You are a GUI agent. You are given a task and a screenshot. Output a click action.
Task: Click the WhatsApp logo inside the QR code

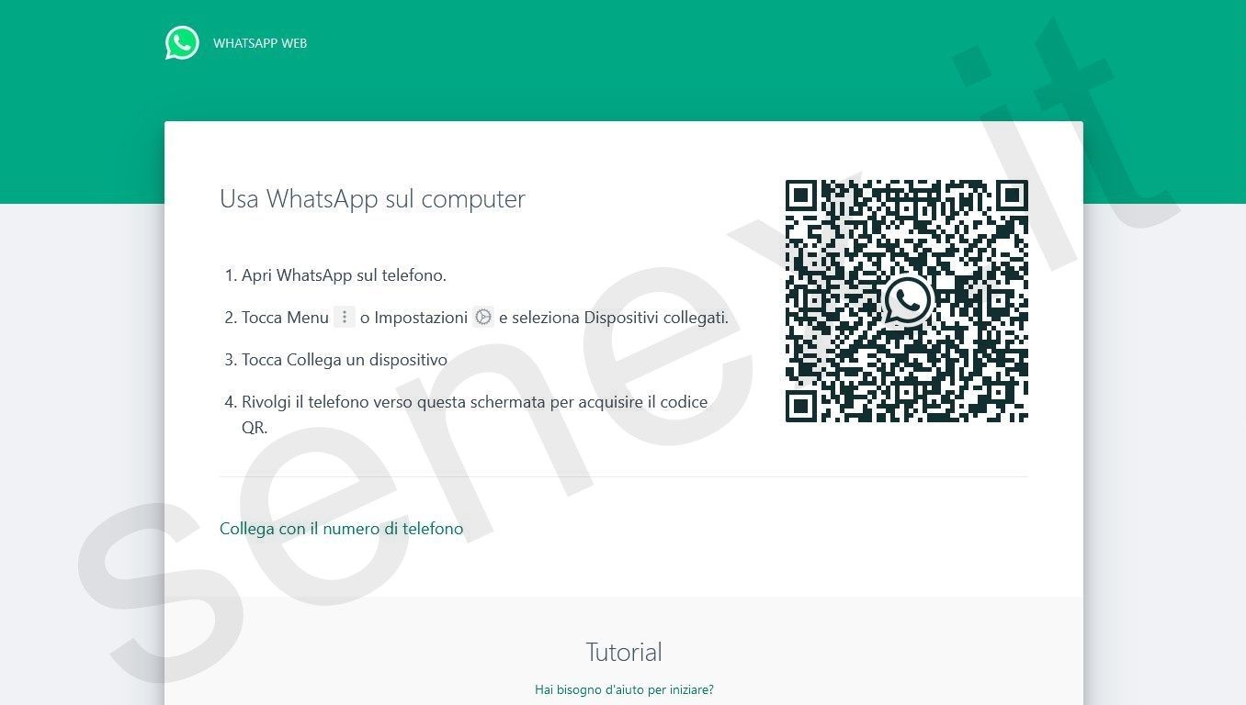tap(908, 300)
